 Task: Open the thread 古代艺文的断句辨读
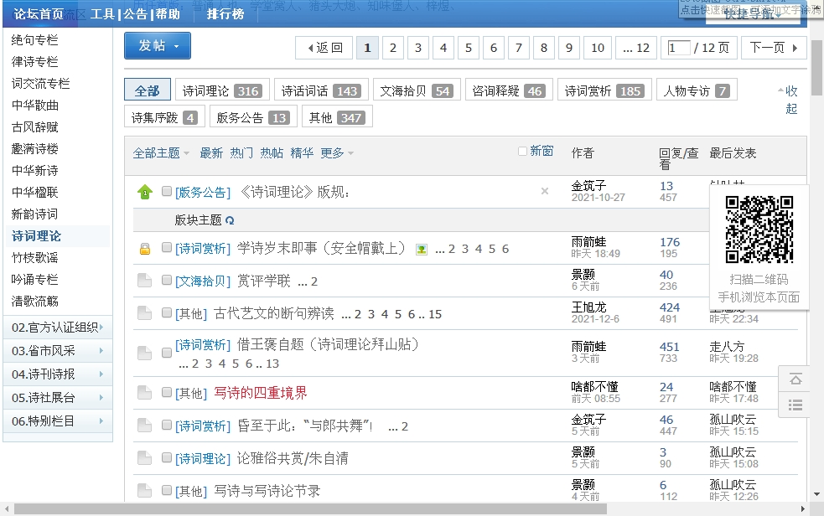click(274, 314)
